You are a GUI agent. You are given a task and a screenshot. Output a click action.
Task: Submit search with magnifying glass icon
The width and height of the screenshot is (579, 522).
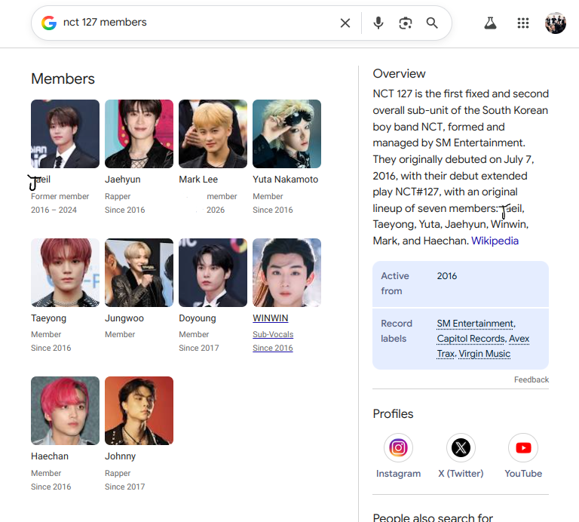point(432,23)
